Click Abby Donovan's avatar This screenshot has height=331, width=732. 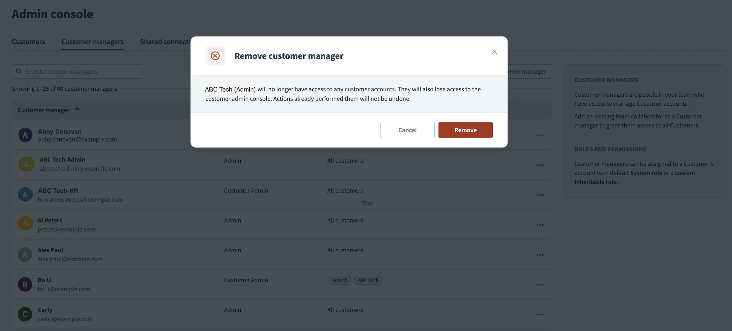[25, 135]
